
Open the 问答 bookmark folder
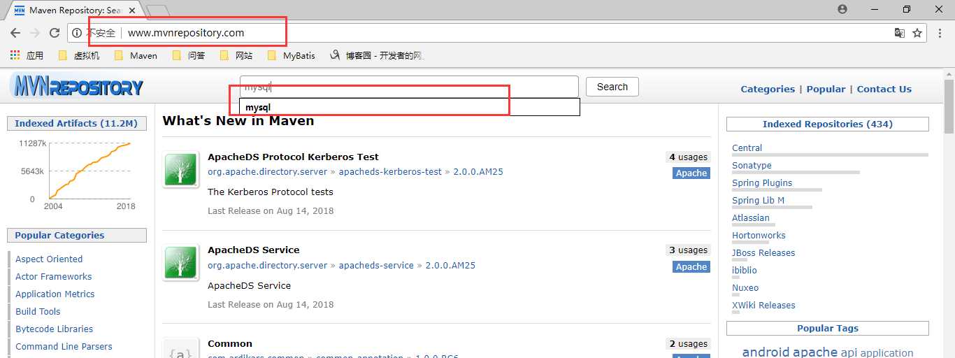[189, 55]
